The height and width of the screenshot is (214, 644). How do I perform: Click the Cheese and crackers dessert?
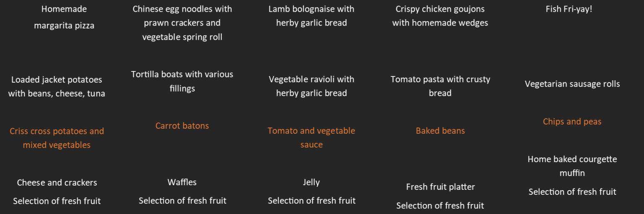57,183
